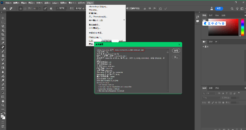Select the Frame tool
The image size is (246, 130).
(3, 39)
